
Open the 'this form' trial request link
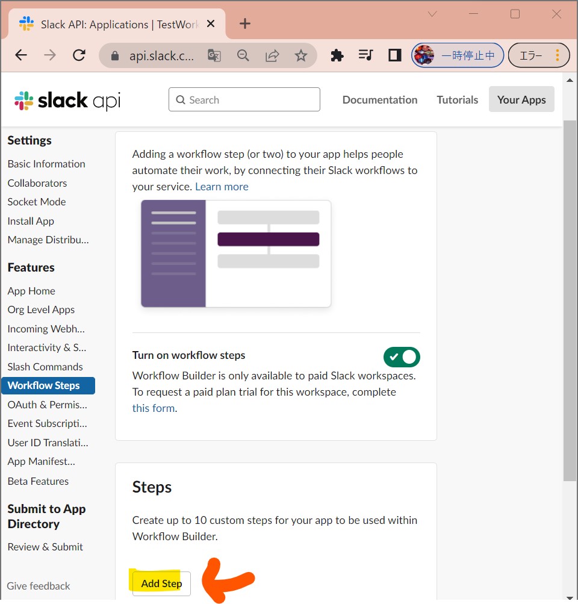pyautogui.click(x=154, y=408)
